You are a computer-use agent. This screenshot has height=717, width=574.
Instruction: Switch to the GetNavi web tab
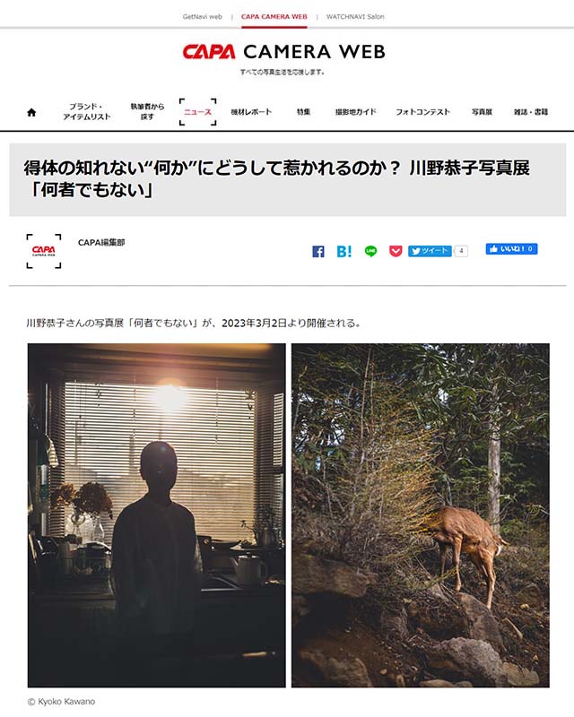tap(203, 17)
